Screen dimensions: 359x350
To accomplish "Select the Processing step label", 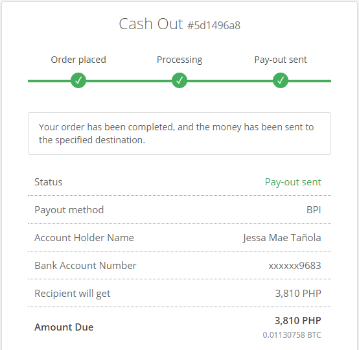I will pos(179,60).
